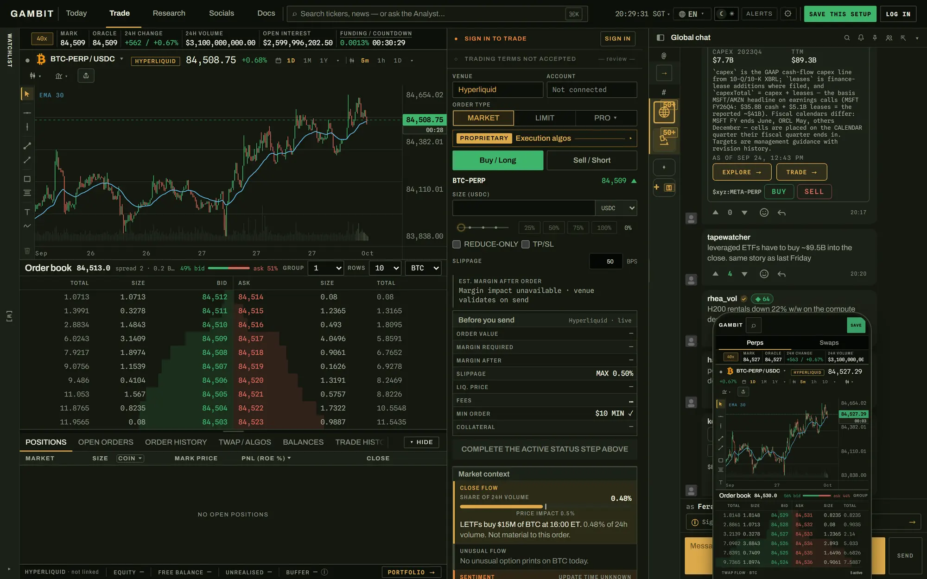The height and width of the screenshot is (579, 927).
Task: Open order book BTC unit dropdown
Action: (423, 268)
